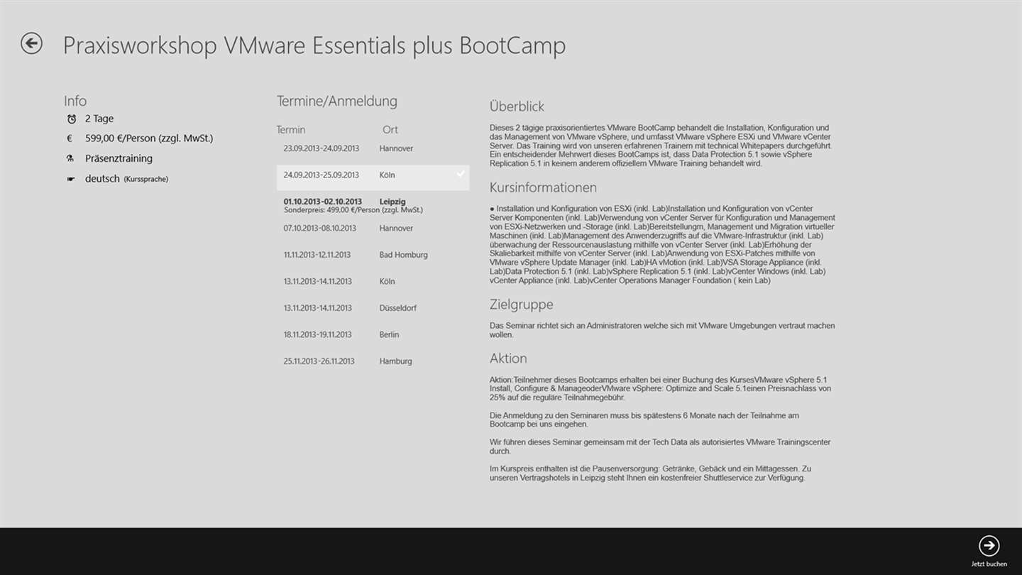Click the Jetzt buchen arrow icon
1022x575 pixels.
(x=989, y=545)
